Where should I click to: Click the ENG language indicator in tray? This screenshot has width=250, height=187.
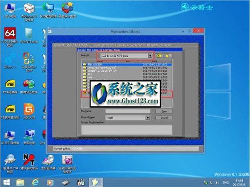tap(225, 182)
